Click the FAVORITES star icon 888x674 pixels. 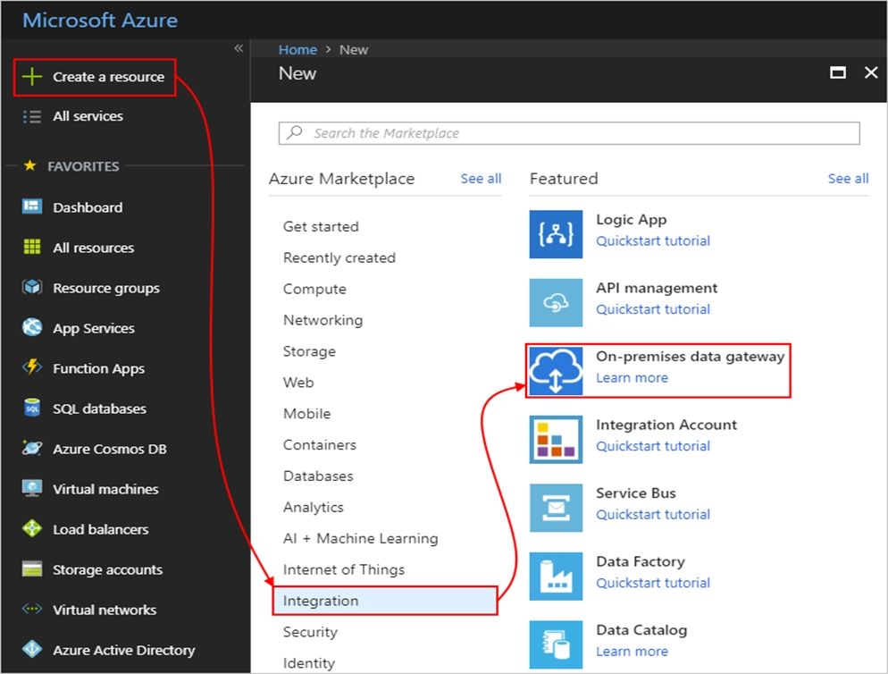30,165
